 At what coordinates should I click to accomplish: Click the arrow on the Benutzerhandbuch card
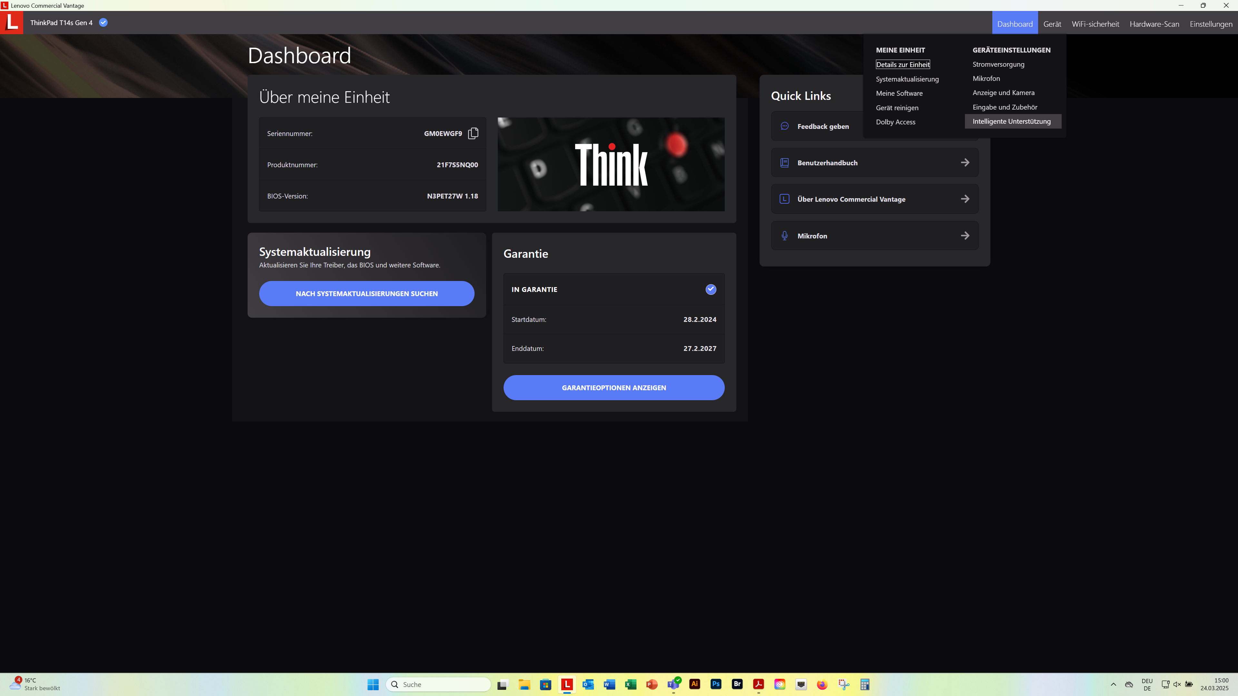pos(965,162)
